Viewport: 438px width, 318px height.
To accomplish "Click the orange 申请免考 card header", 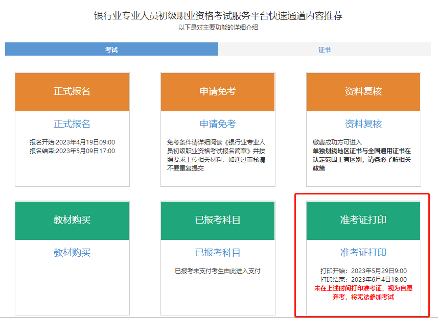I will click(x=217, y=92).
